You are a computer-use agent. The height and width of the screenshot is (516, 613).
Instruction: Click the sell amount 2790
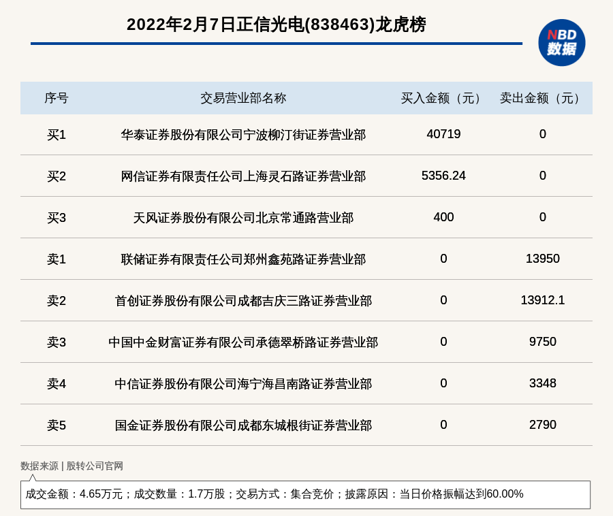[x=542, y=424]
